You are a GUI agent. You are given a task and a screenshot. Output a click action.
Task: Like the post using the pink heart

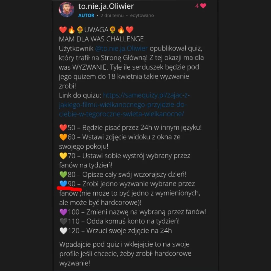(x=203, y=6)
